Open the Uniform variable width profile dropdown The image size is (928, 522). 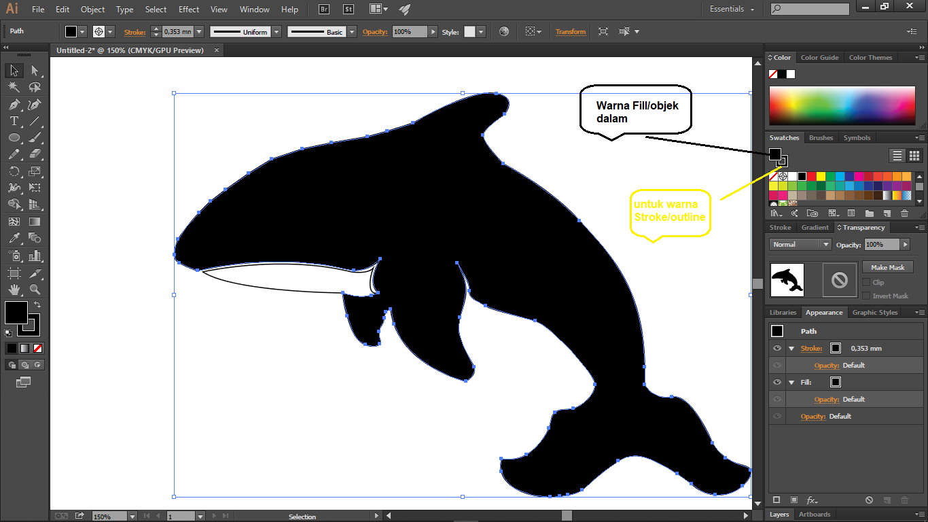[x=276, y=32]
